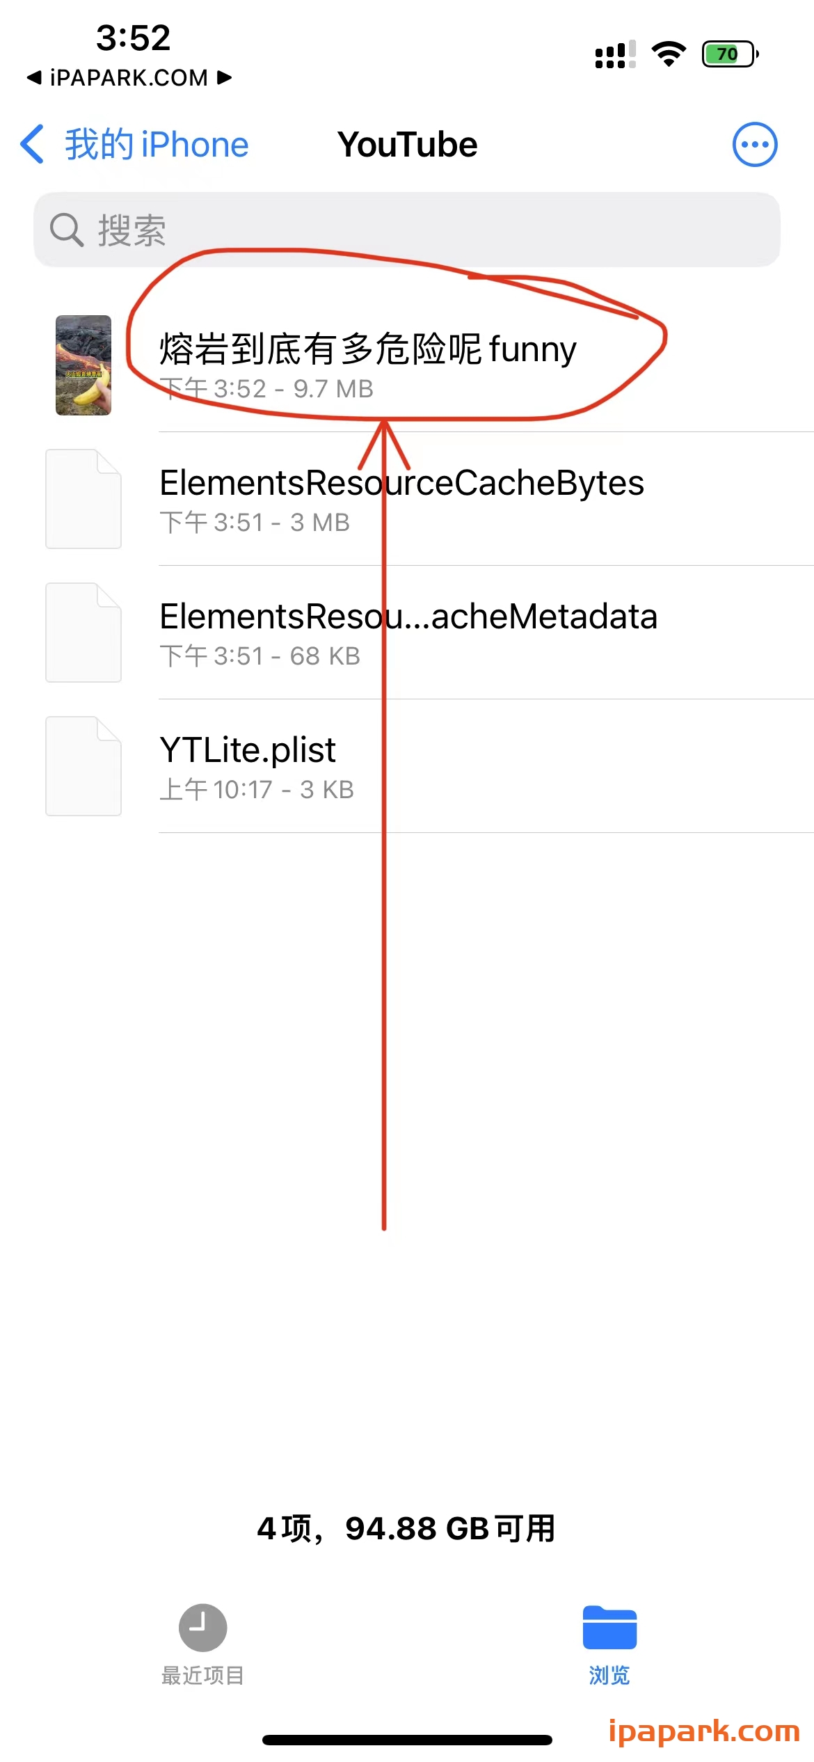
Task: Switch to the 浏览 tab label
Action: click(609, 1675)
